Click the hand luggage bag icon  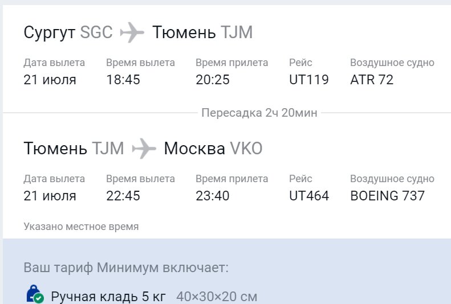click(35, 294)
